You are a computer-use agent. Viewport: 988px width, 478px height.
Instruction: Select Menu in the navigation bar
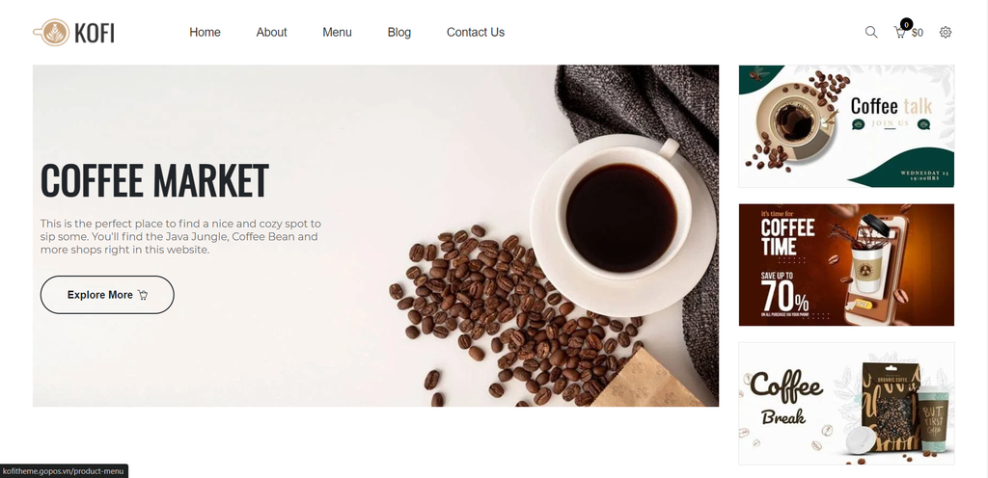click(x=337, y=32)
